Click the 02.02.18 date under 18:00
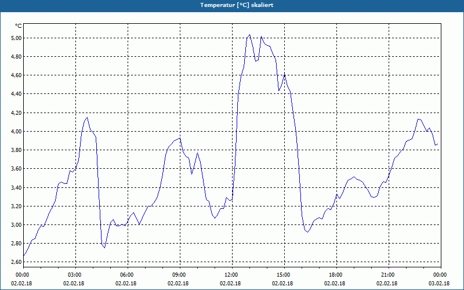The image size is (464, 290). (x=335, y=284)
